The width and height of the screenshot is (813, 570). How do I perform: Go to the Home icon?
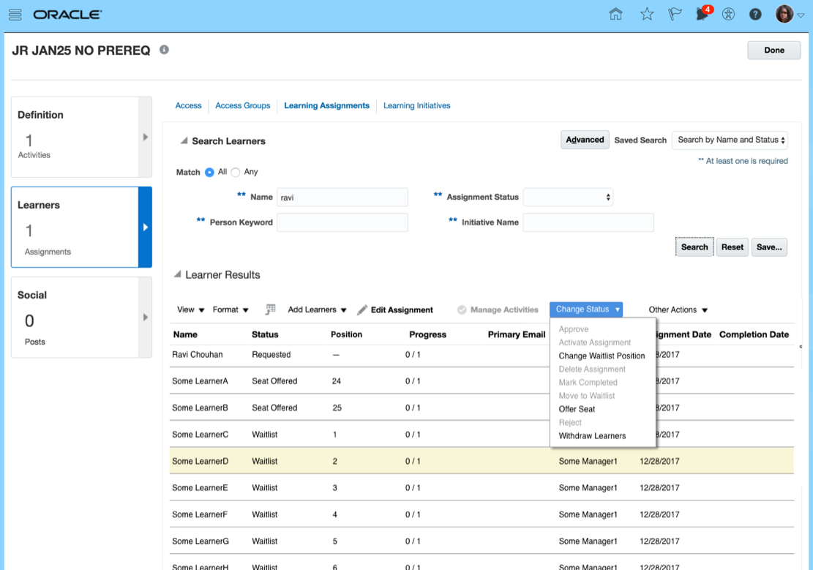616,15
